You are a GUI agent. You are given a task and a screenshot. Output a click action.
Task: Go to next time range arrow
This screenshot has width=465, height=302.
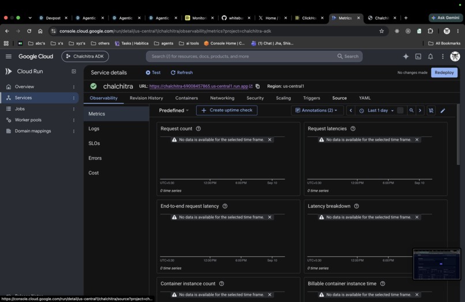click(x=420, y=110)
